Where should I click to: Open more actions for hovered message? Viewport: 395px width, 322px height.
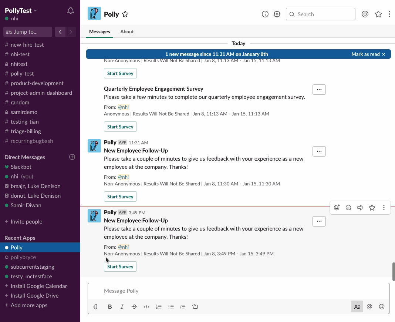384,208
